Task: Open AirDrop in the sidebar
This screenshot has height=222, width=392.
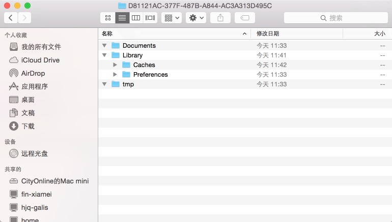Action: 49,73
